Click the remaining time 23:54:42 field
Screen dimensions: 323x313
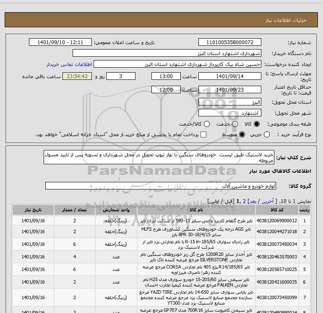[x=77, y=76]
